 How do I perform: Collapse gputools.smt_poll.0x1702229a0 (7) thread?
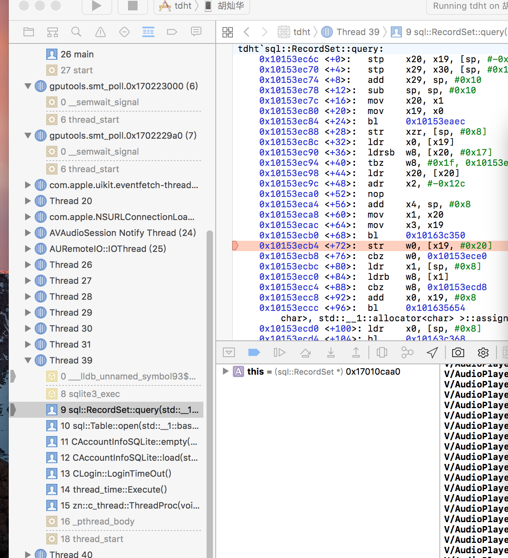click(x=28, y=136)
